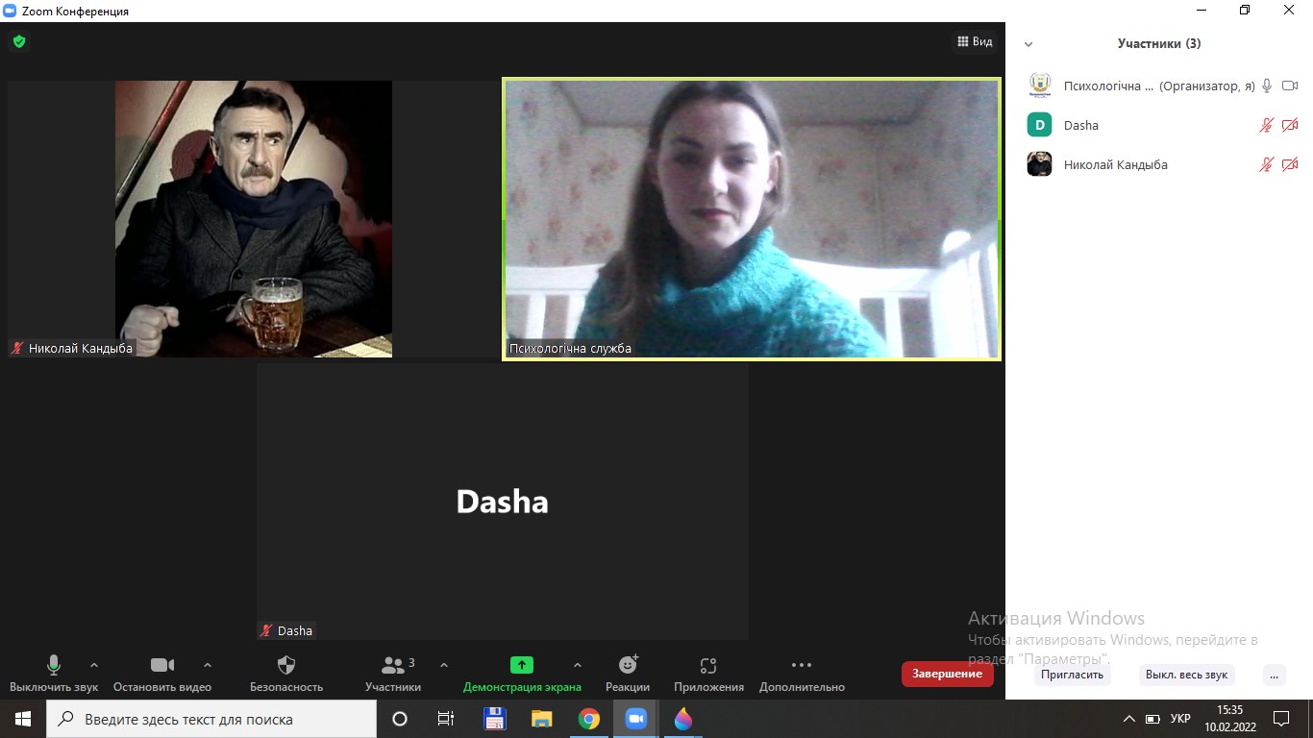Select Николай Кандыба's video tile
Screen dimensions: 1313x738
tap(254, 219)
